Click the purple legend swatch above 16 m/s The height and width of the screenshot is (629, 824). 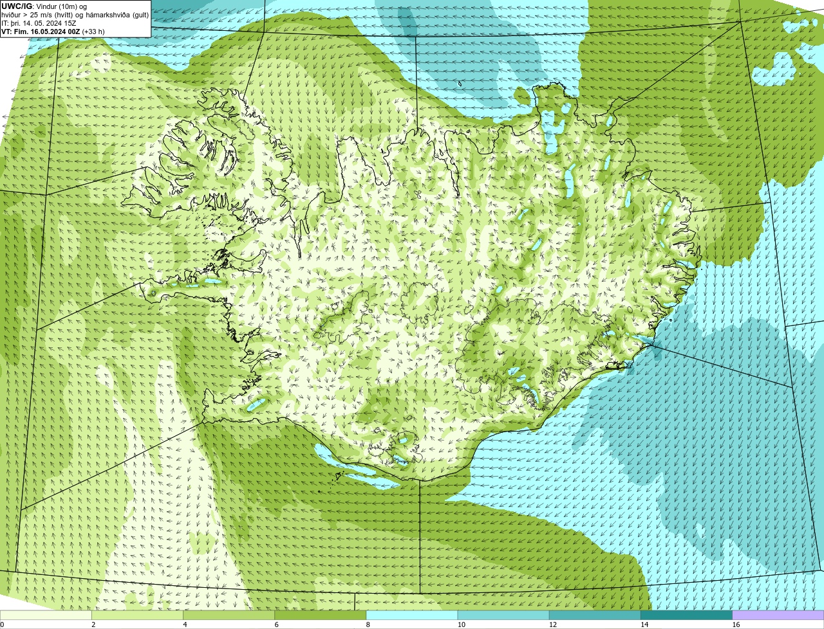[778, 615]
